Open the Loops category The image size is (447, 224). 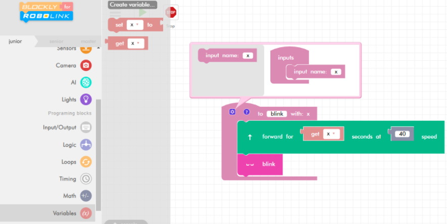point(86,162)
